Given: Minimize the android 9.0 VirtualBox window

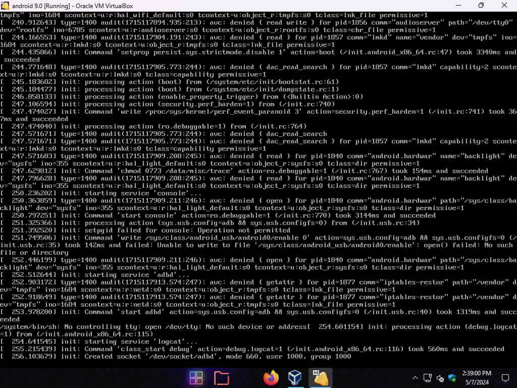Looking at the screenshot, I should pos(458,6).
